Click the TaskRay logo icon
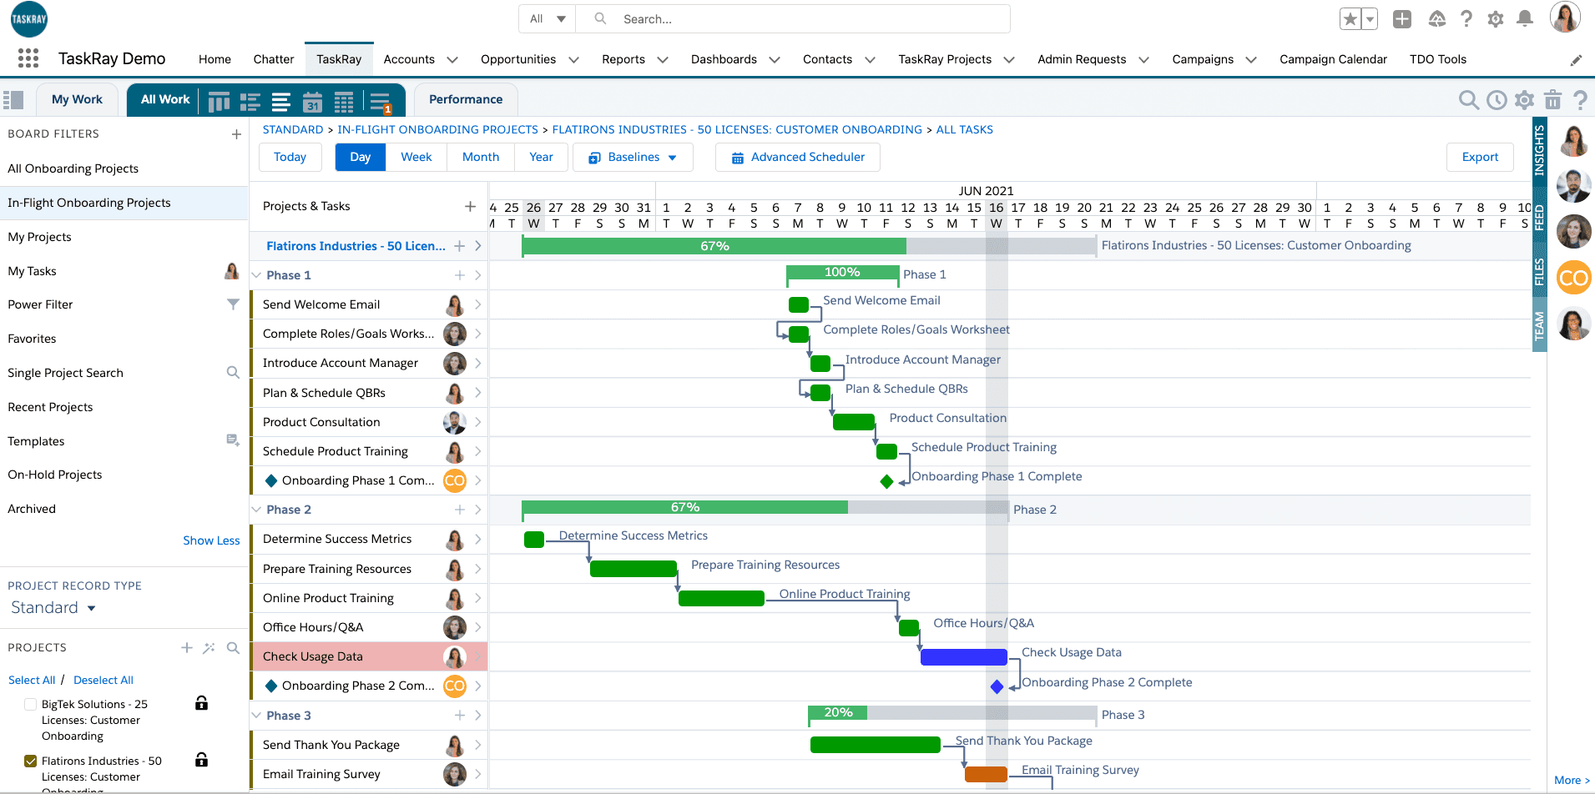The height and width of the screenshot is (794, 1595). [x=29, y=19]
